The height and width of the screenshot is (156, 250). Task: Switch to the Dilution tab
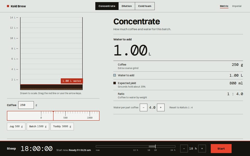pyautogui.click(x=127, y=6)
